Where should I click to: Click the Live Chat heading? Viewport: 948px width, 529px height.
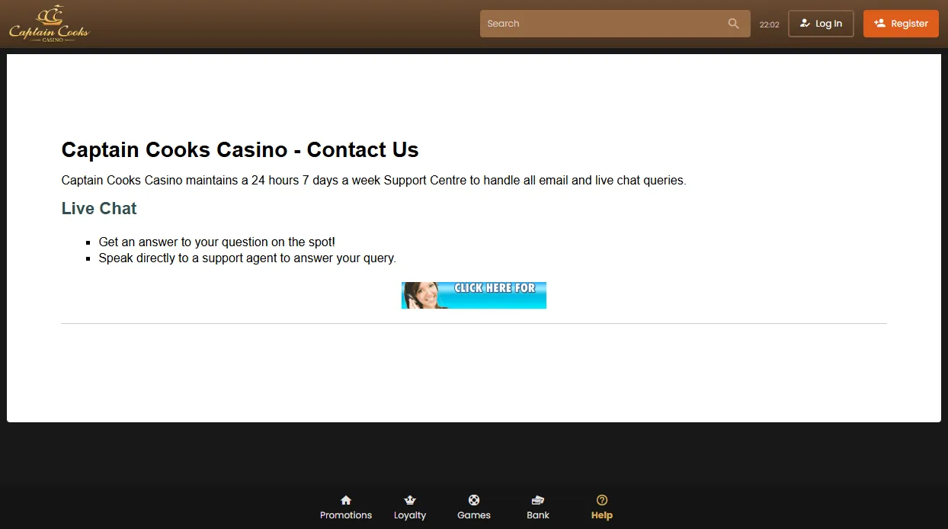(99, 209)
